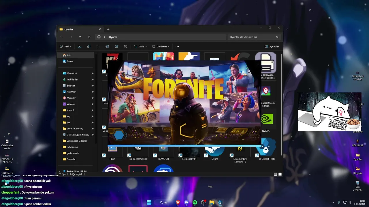The width and height of the screenshot is (369, 207).
Task: Click File Explorer icon on taskbar
Action: 212,202
